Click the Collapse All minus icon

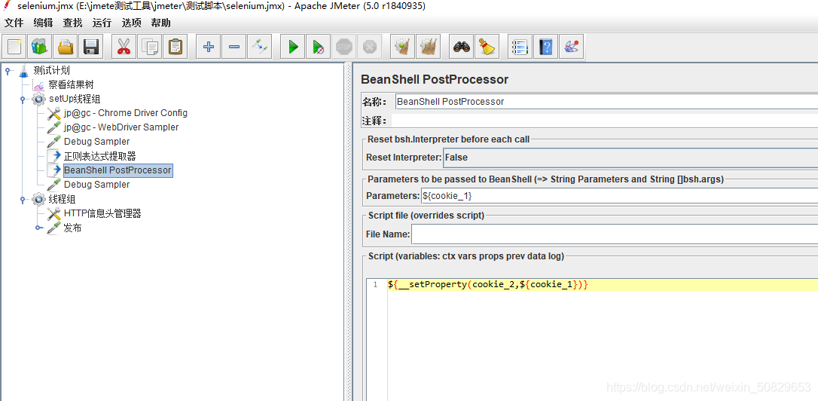tap(233, 47)
